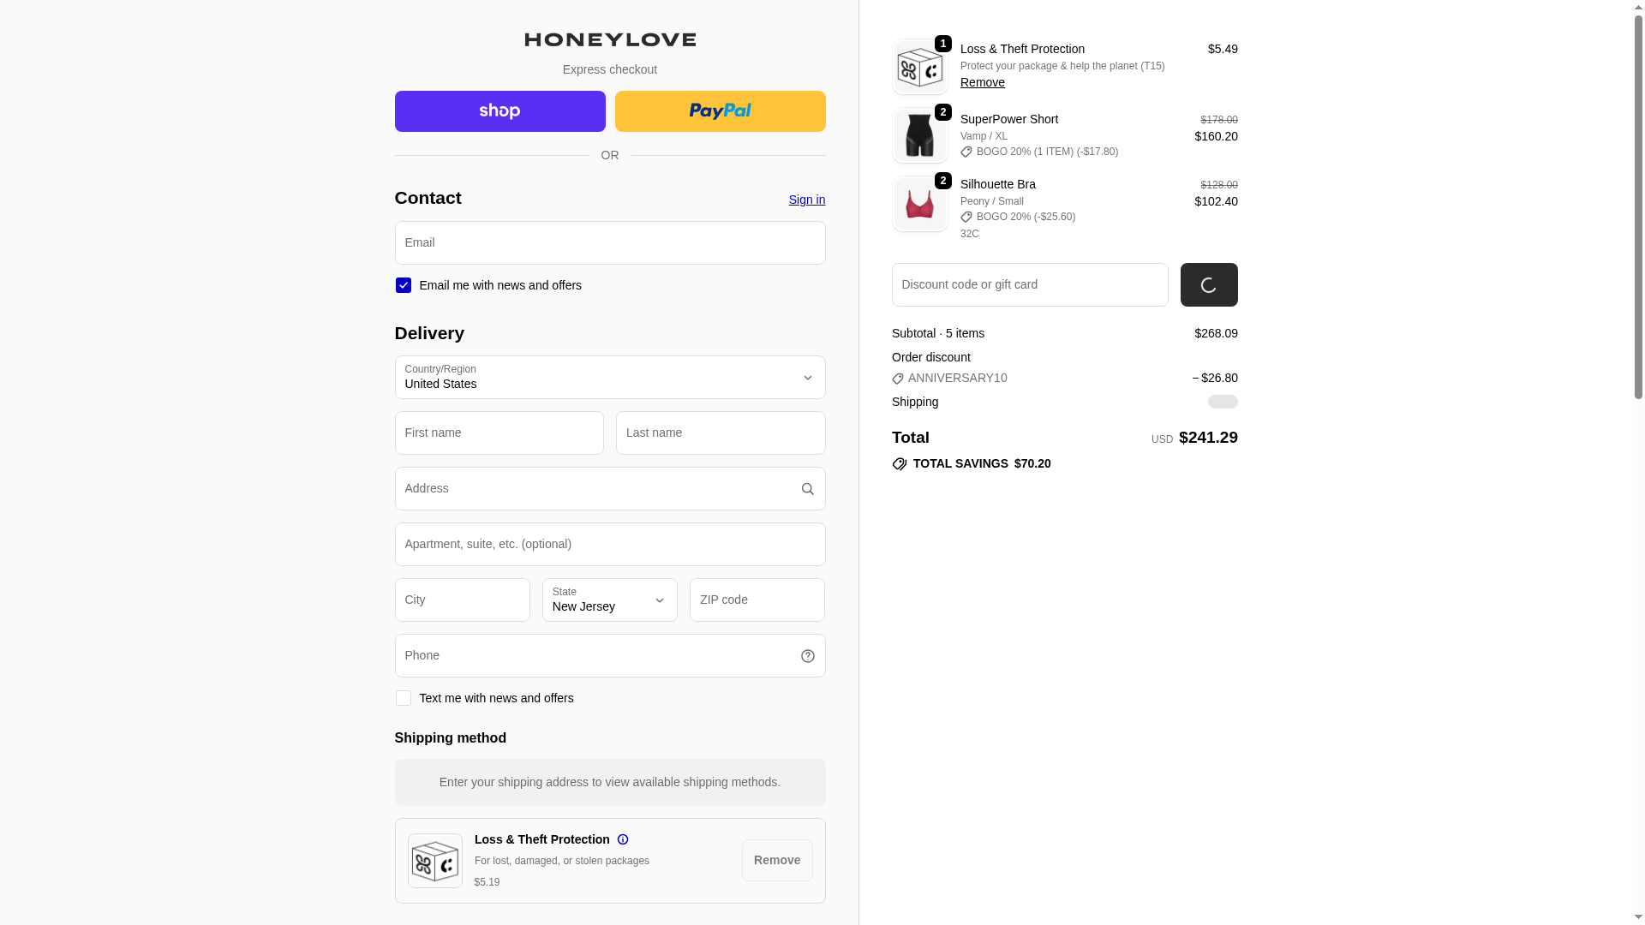Click the ANNIVERSARY10 discount tag icon
1645x925 pixels.
point(898,379)
